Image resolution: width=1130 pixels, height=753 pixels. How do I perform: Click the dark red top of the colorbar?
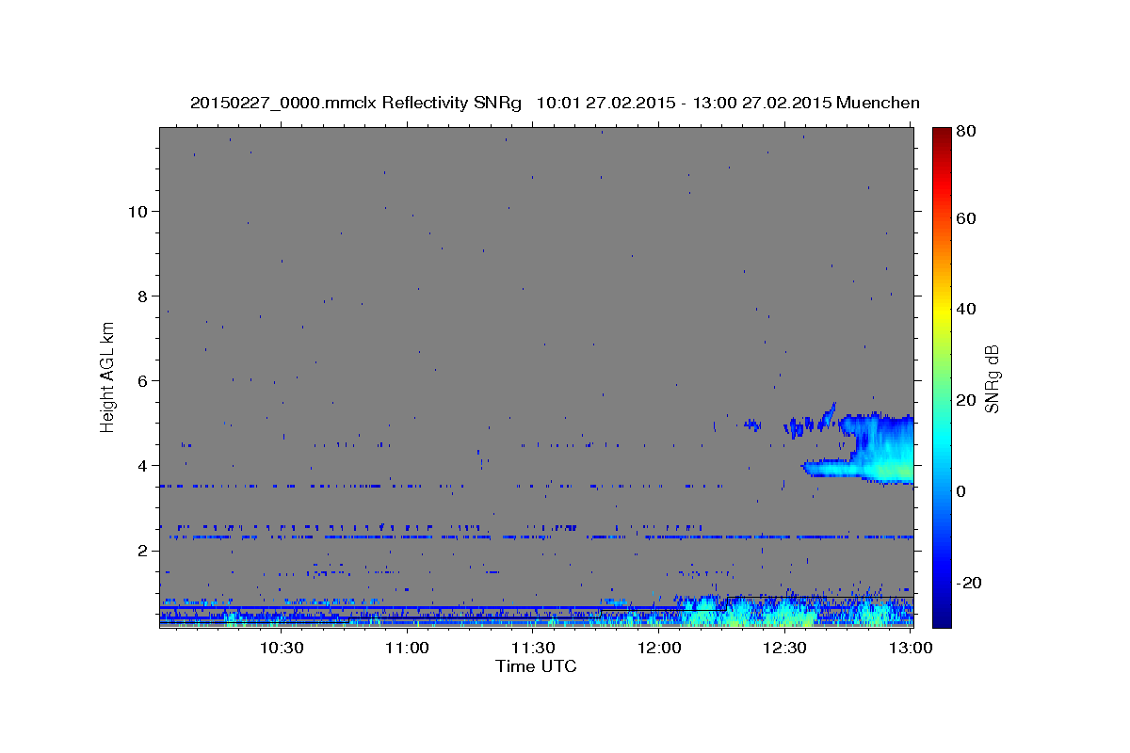coord(942,135)
